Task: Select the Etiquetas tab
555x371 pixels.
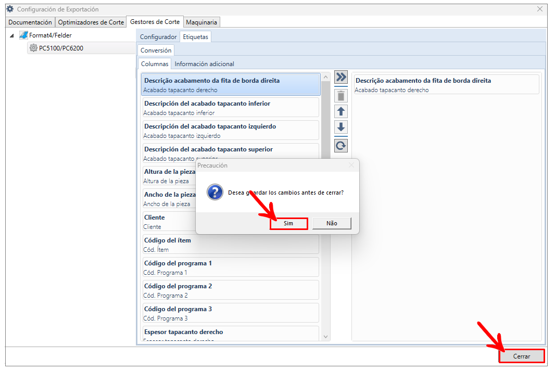Action: pyautogui.click(x=195, y=37)
